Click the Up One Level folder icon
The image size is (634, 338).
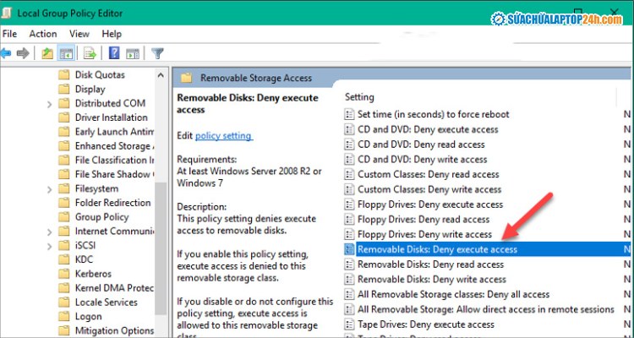47,53
